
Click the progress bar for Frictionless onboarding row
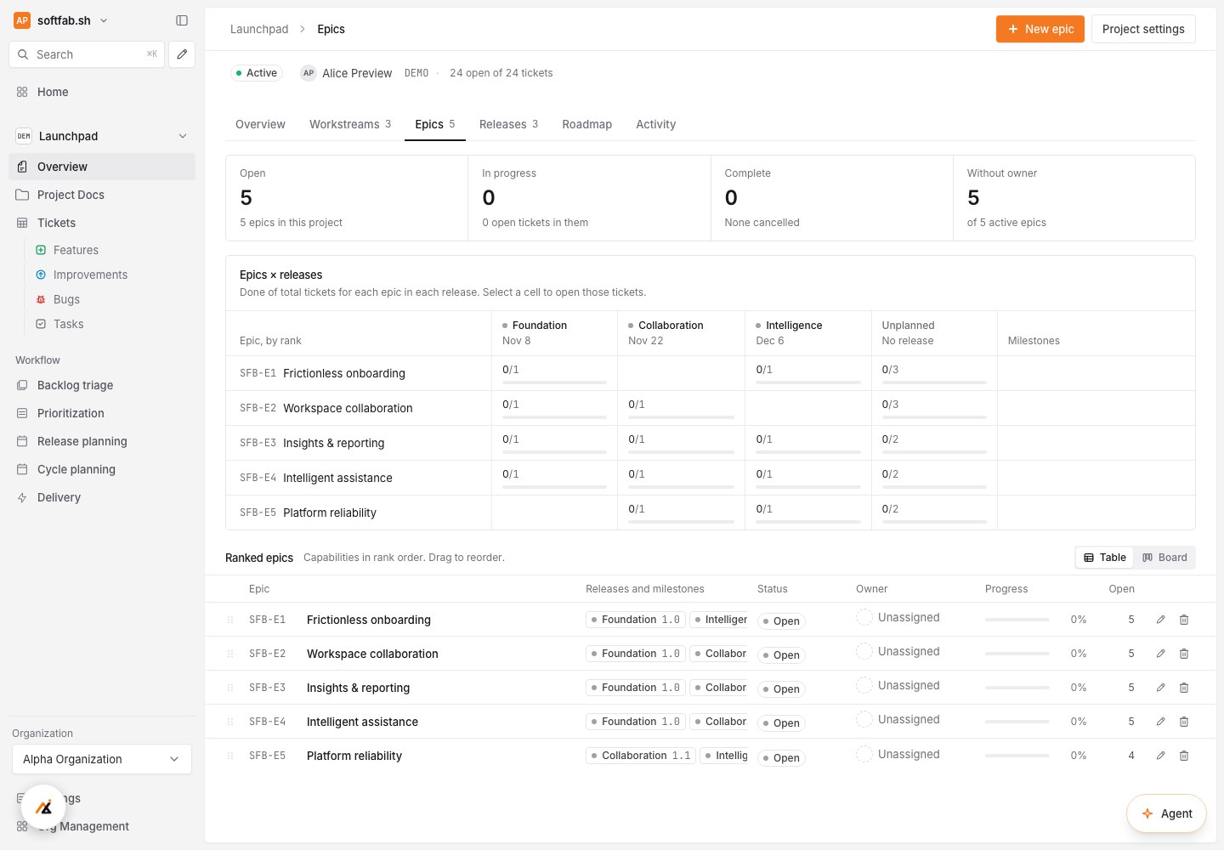[x=1017, y=620]
